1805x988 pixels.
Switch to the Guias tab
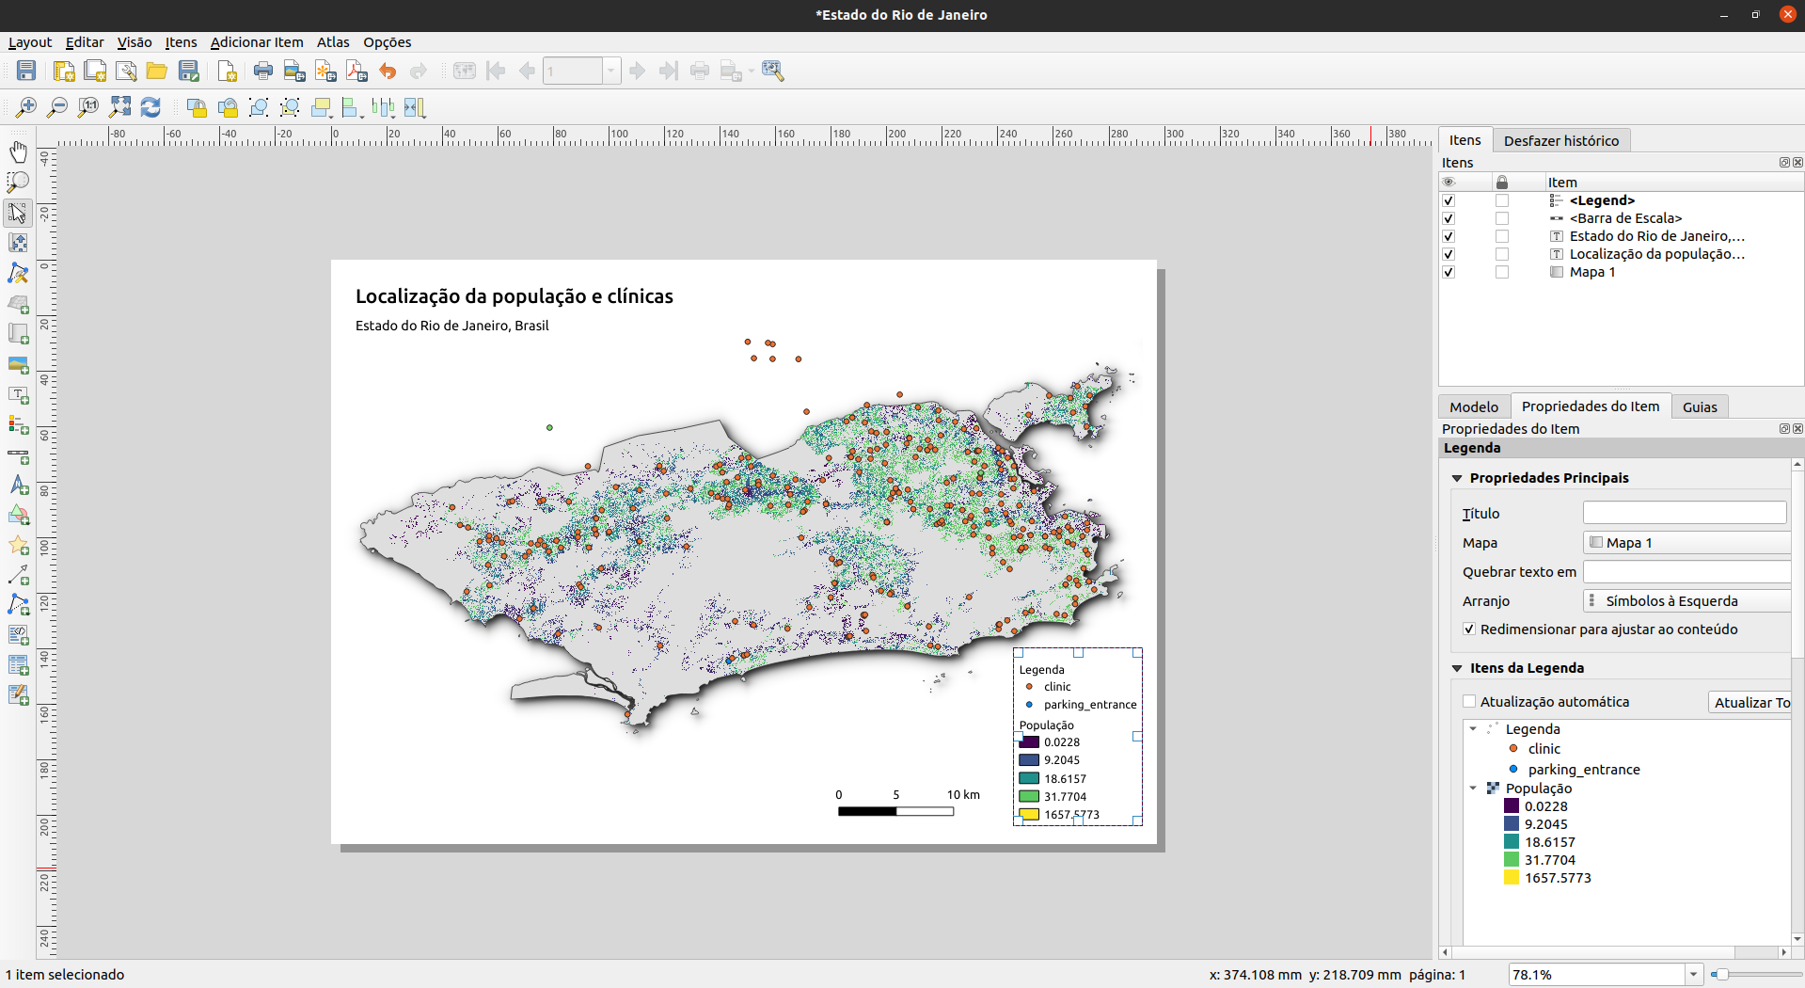click(1700, 406)
